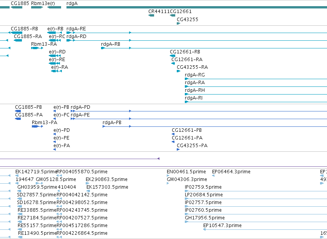Select the CG12661-PA protein label
Screen dimensions: 327x239
pyautogui.click(x=187, y=138)
